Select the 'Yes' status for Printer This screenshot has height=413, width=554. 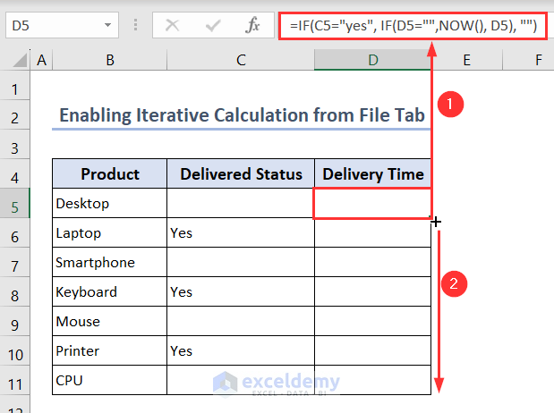pos(241,351)
